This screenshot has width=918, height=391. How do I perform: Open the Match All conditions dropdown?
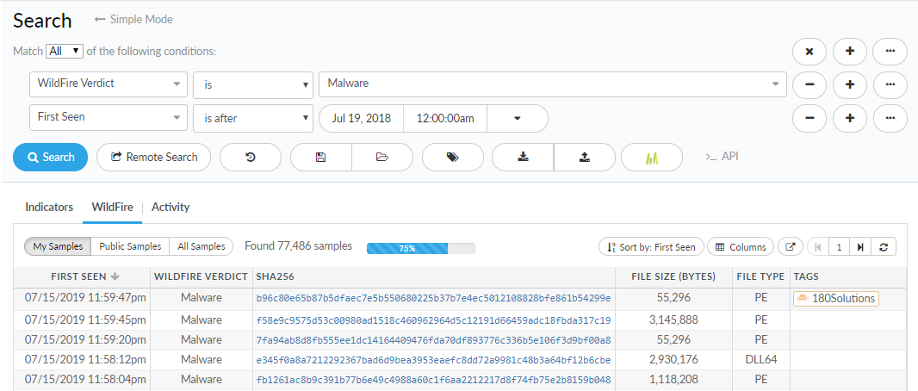point(65,51)
